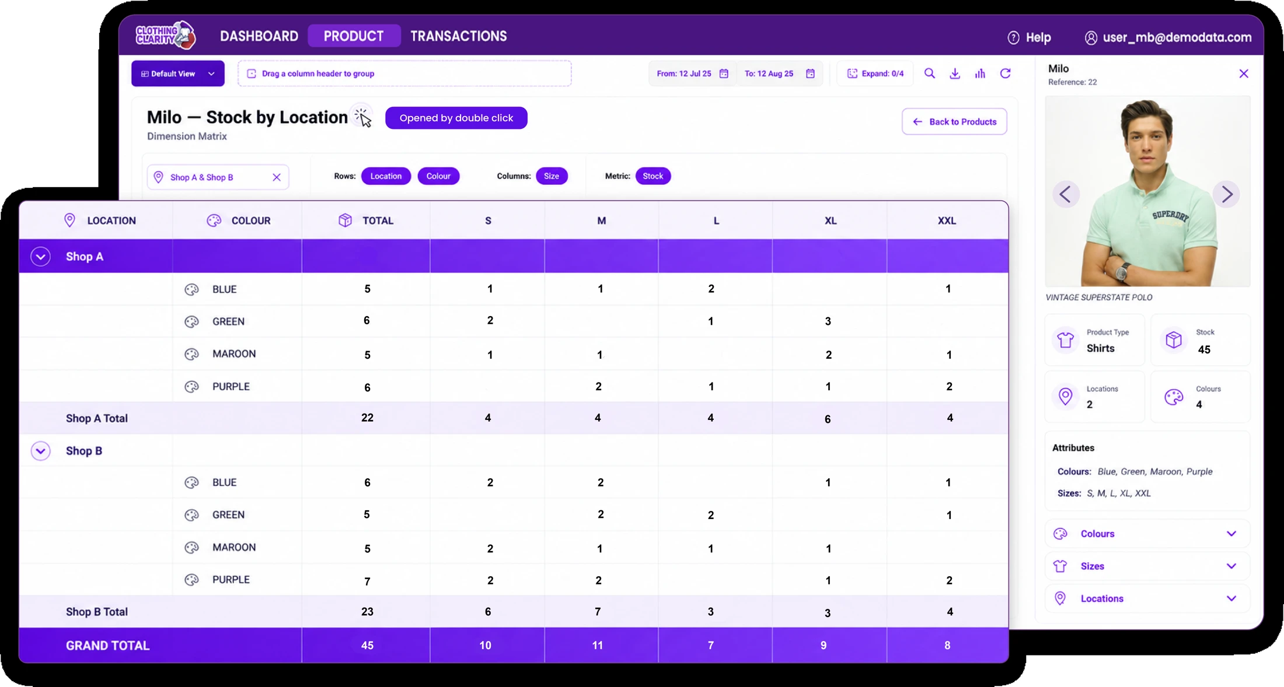Image resolution: width=1284 pixels, height=687 pixels.
Task: Show previous product image
Action: pos(1065,194)
